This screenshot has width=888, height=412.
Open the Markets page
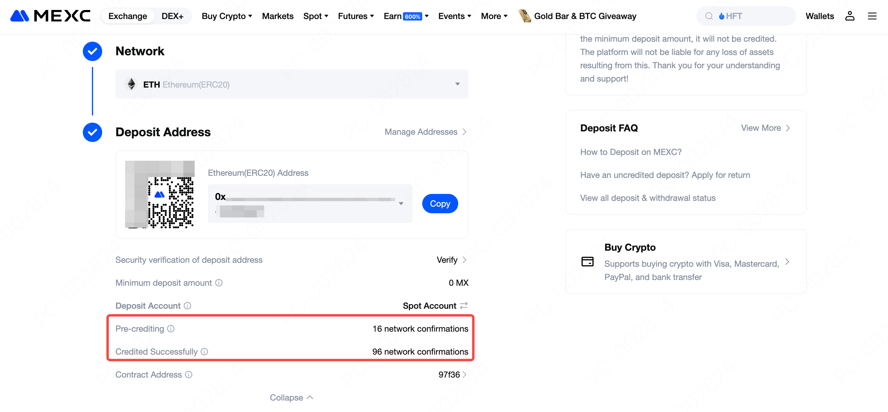click(x=277, y=16)
